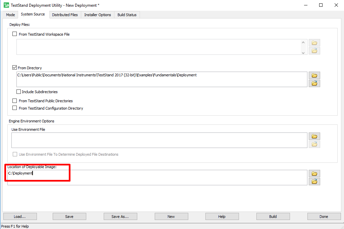Browse for the From Directory path with the folder icon

click(314, 75)
